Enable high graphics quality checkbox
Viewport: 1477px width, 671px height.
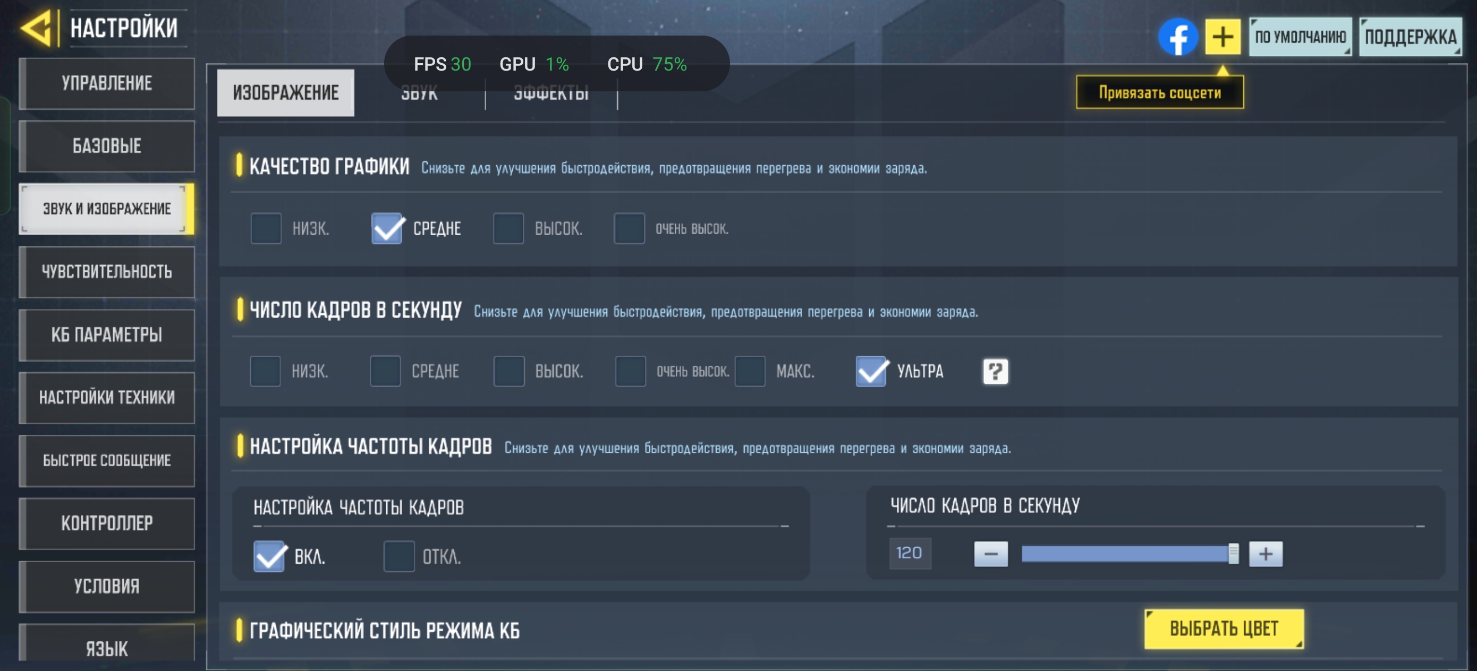508,229
